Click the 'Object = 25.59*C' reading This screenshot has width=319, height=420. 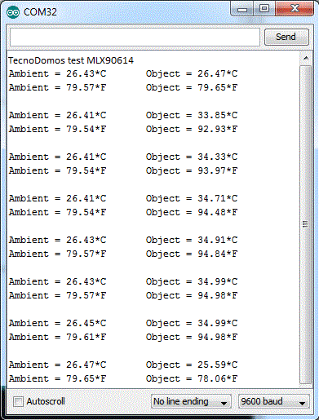pos(192,365)
